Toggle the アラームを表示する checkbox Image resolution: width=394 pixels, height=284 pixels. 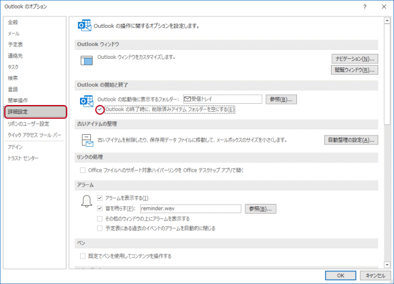(x=100, y=198)
